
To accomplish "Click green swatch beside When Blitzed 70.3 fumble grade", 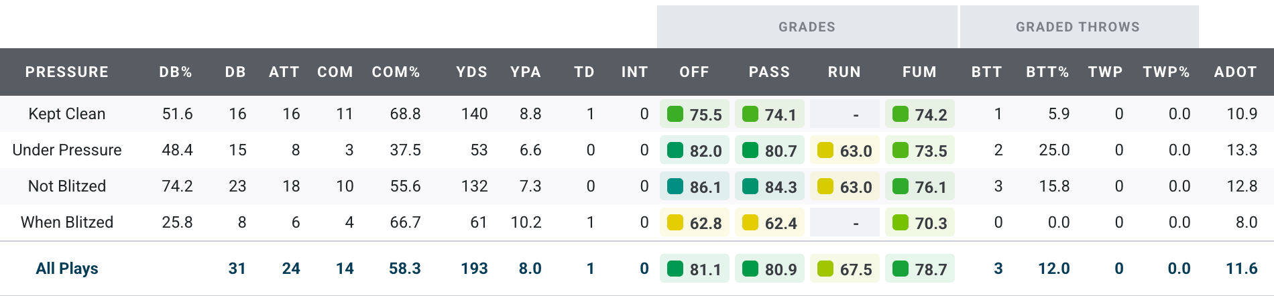I will [x=901, y=222].
